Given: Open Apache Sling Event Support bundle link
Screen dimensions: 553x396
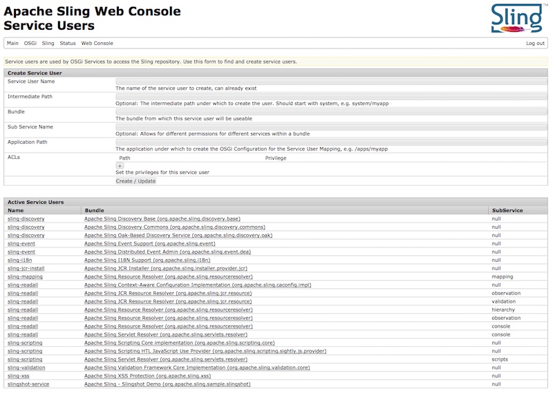Looking at the screenshot, I should (149, 244).
